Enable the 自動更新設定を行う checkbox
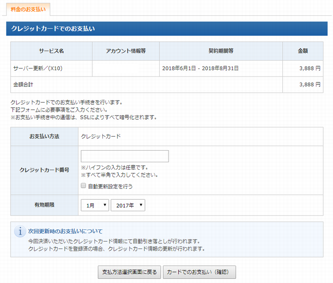Viewport: 333px width, 283px height. 83,186
